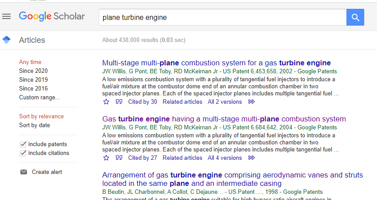Open the hamburger menu icon
Image resolution: width=377 pixels, height=200 pixels.
click(x=6, y=17)
